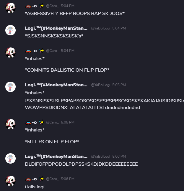The width and height of the screenshot is (184, 191).
Task: Select the 'i kills logi' message
Action: 35,187
